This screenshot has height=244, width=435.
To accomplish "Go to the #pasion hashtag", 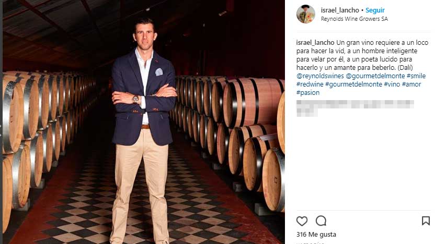I will (x=308, y=92).
